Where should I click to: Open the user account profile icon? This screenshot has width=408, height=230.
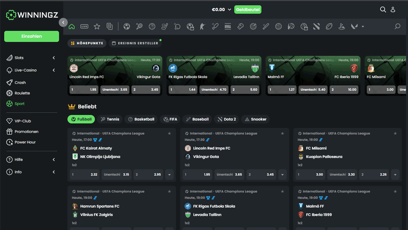tap(393, 10)
